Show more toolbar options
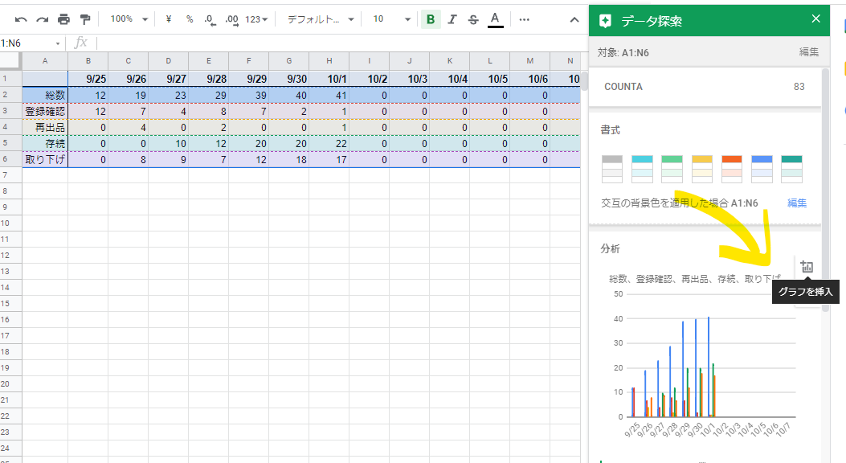The image size is (846, 463). 524,19
